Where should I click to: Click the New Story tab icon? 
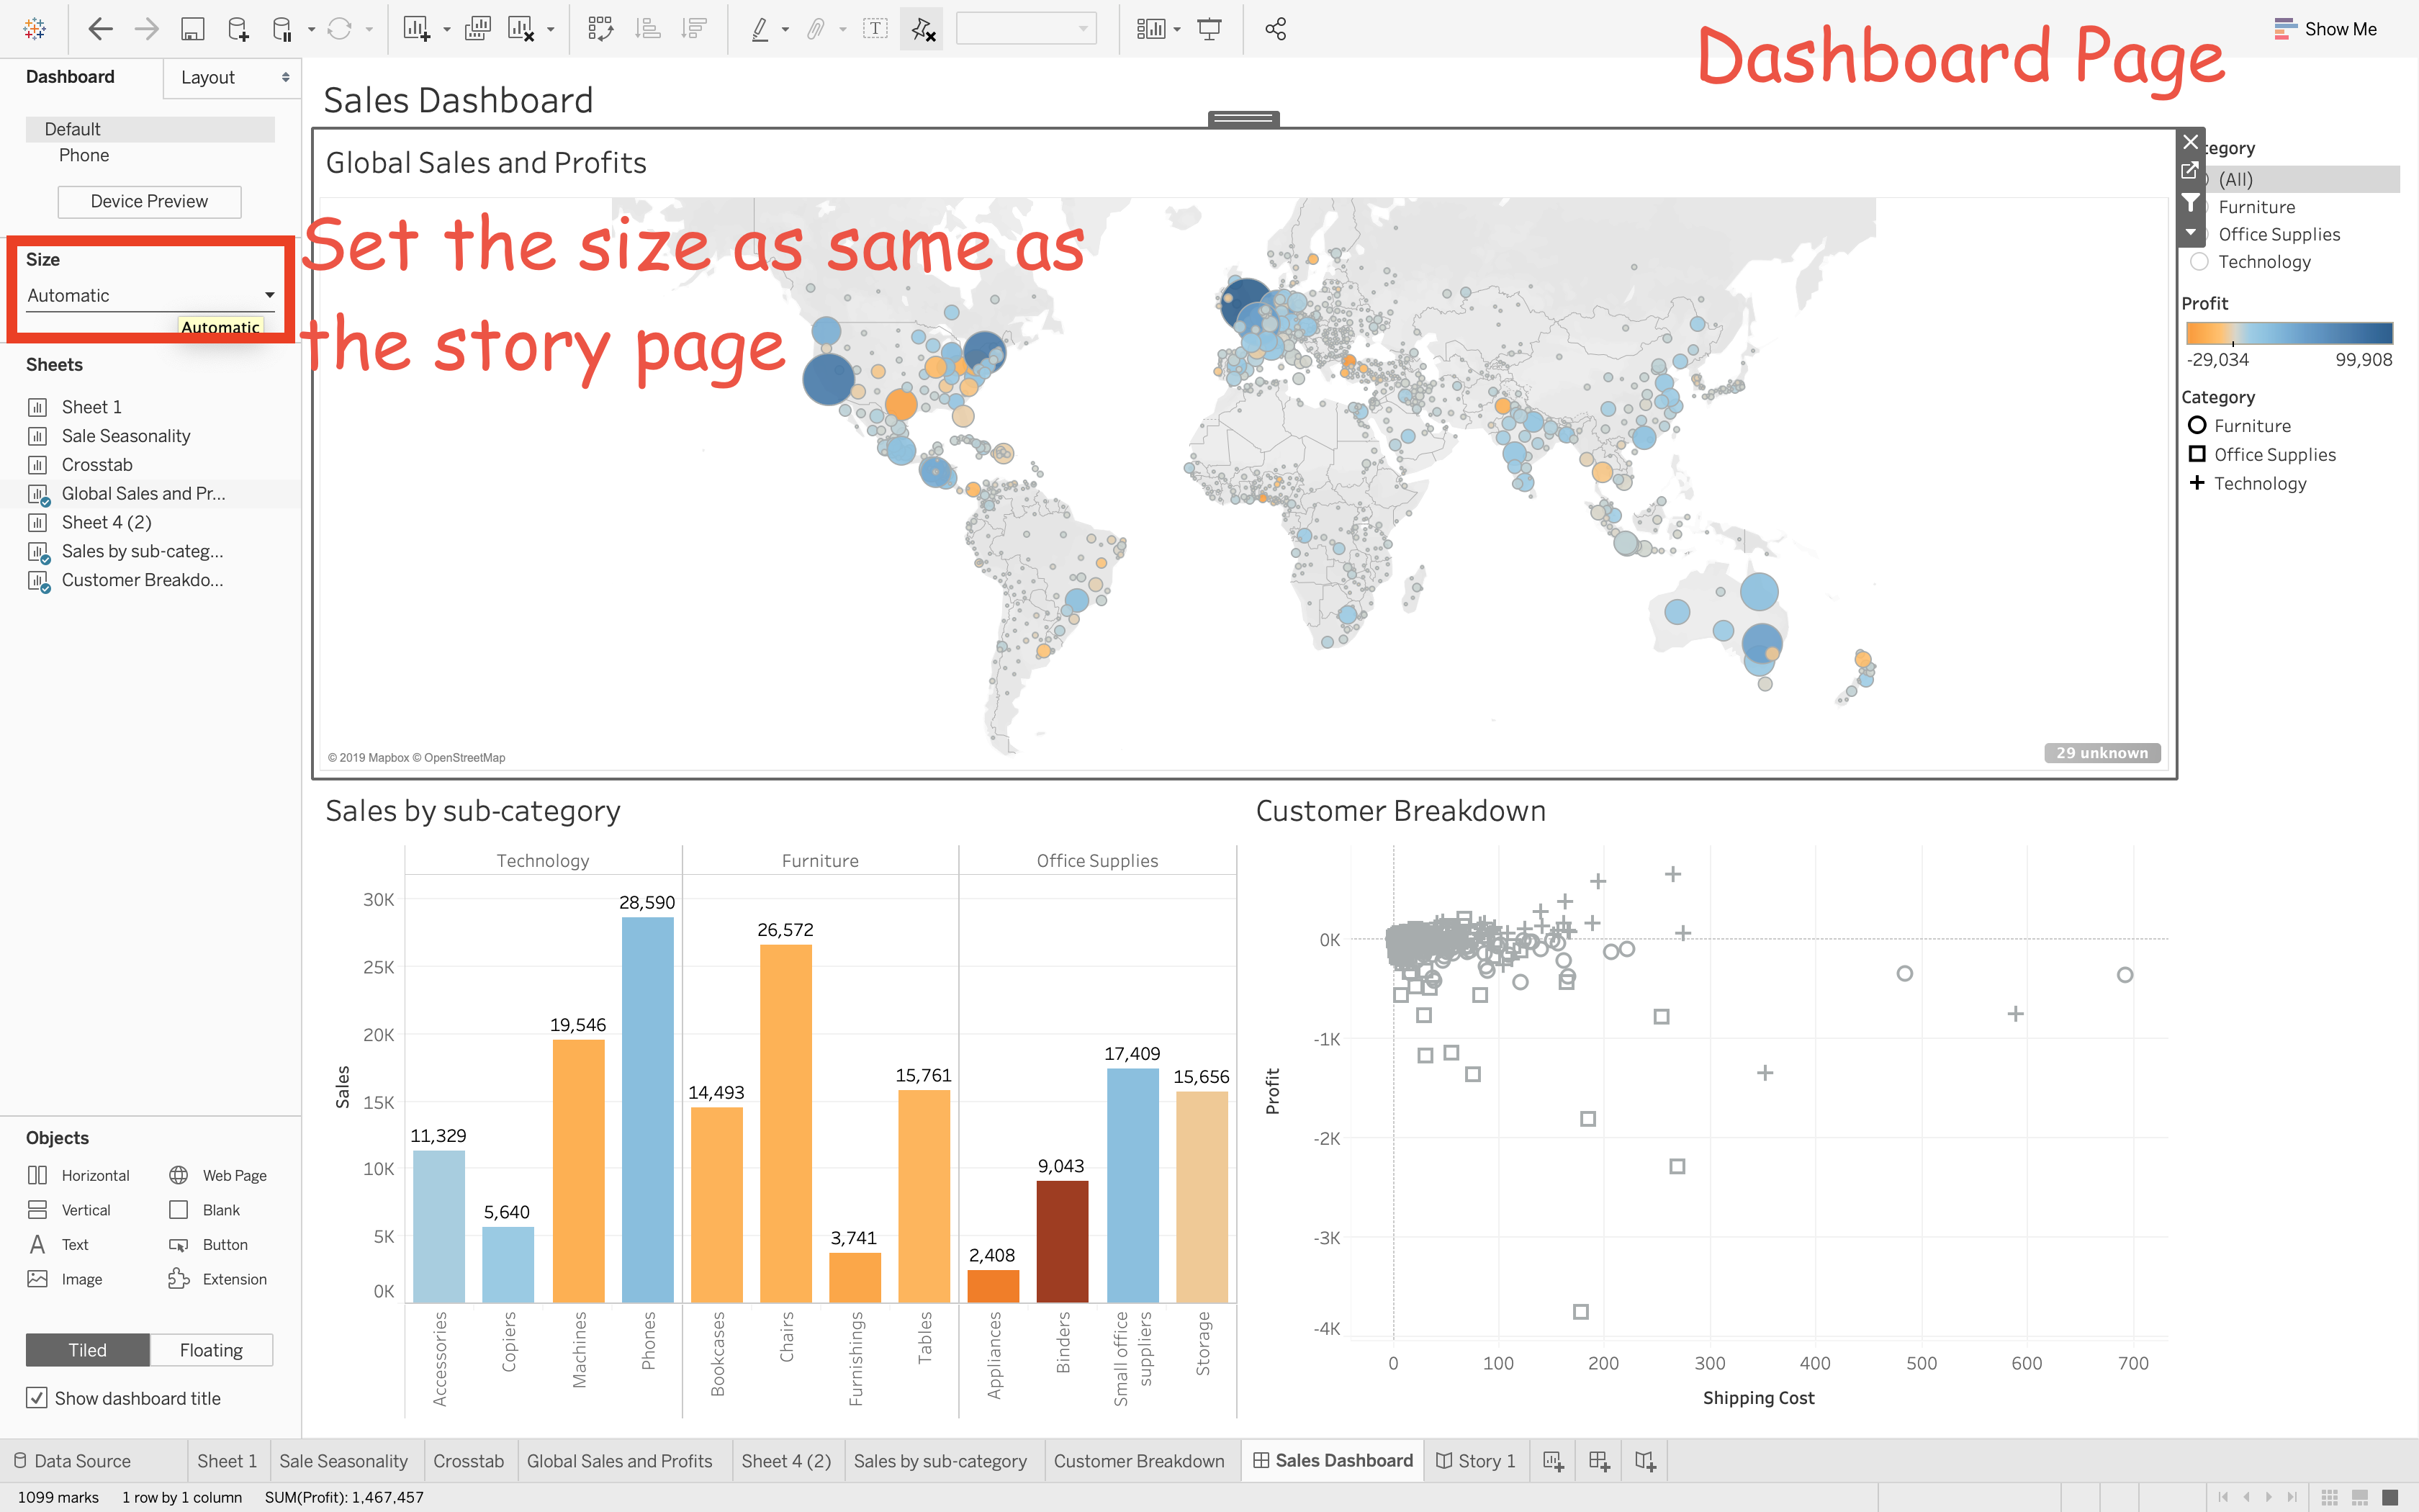pyautogui.click(x=1644, y=1461)
